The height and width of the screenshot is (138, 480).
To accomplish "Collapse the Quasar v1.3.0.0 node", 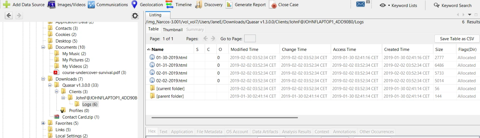I will click(x=50, y=85).
